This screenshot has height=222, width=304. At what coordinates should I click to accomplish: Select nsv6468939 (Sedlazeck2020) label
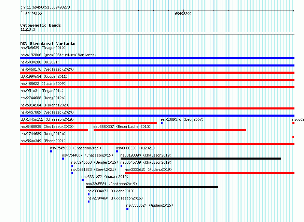pos(47,127)
